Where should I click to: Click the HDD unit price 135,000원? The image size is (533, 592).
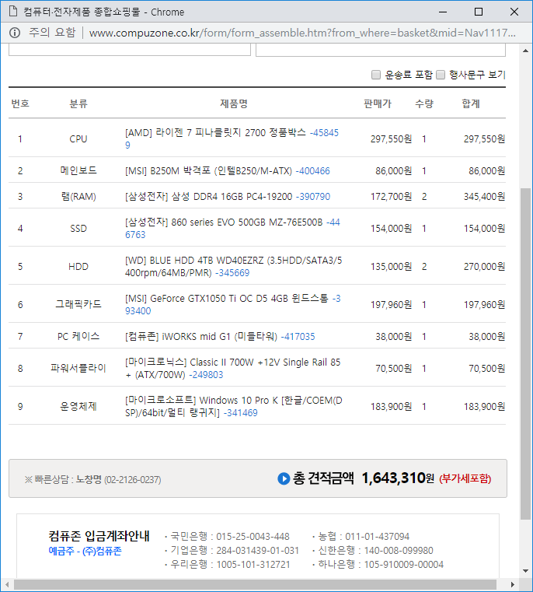click(x=391, y=267)
